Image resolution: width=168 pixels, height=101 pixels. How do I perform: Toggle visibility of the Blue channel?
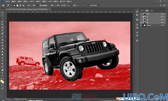coord(141,23)
